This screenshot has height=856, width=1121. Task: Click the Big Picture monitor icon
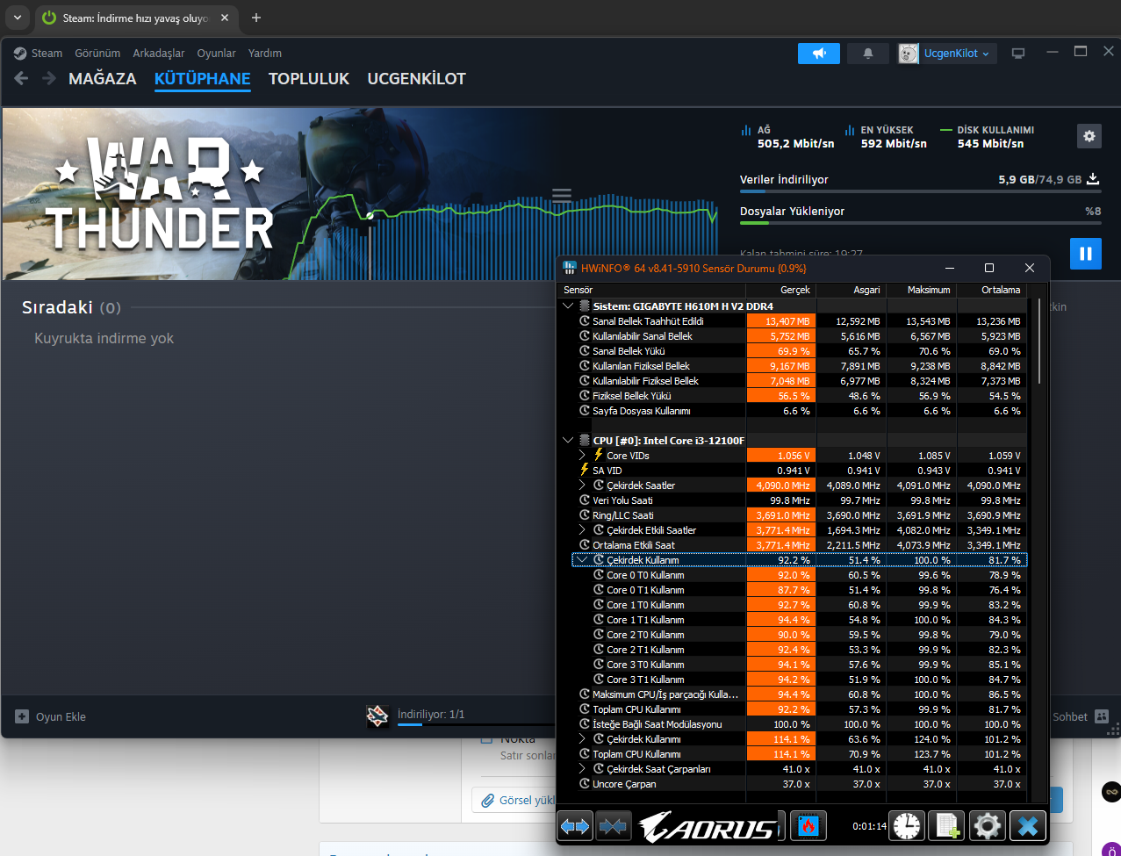[x=1018, y=54]
